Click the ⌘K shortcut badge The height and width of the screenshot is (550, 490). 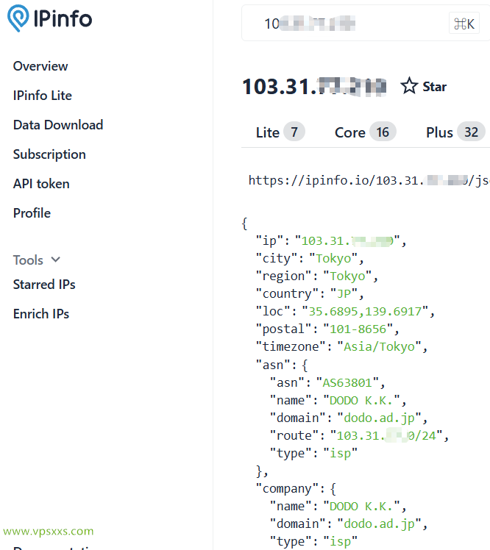point(464,24)
